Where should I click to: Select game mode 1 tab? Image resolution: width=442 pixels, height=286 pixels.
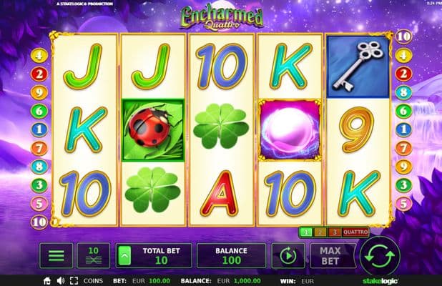(306, 232)
